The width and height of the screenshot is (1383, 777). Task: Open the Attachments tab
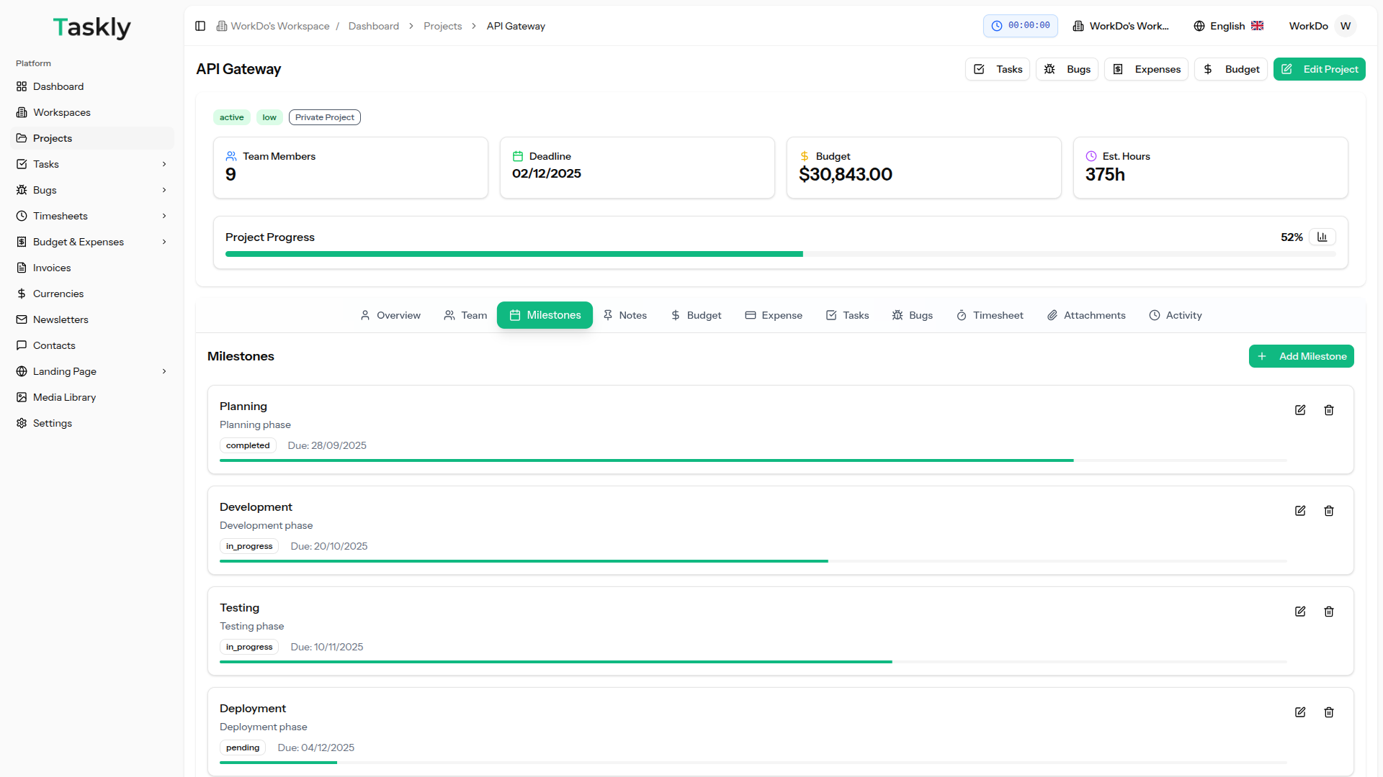1086,315
